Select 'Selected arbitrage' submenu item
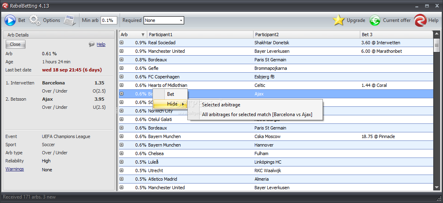443x203 pixels. coord(256,105)
